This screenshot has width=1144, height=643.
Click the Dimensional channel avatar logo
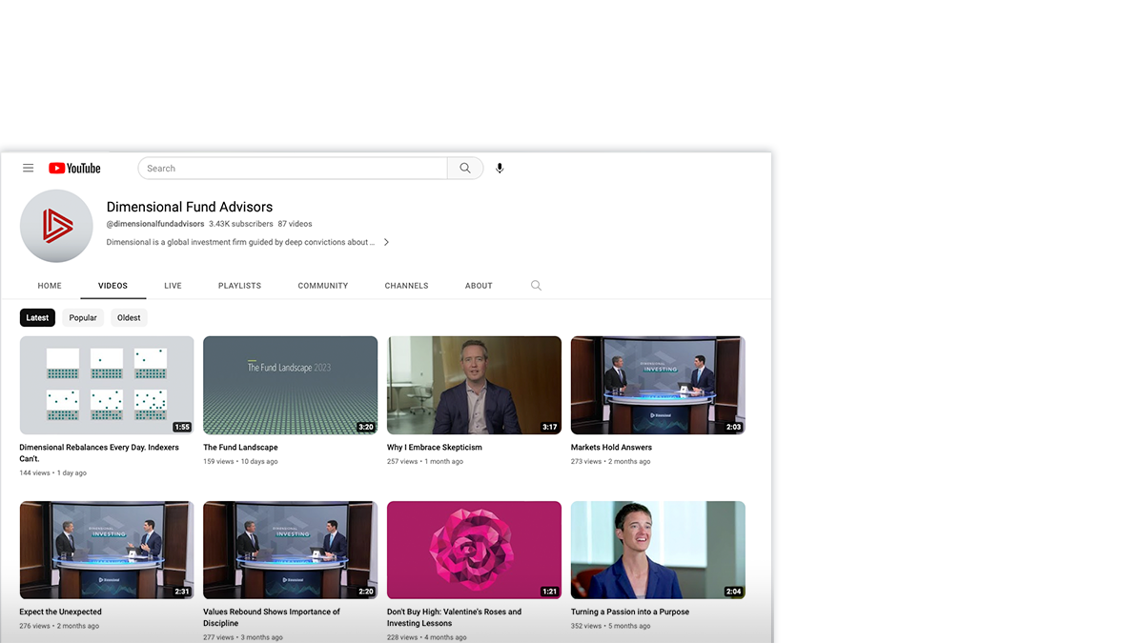click(x=56, y=226)
